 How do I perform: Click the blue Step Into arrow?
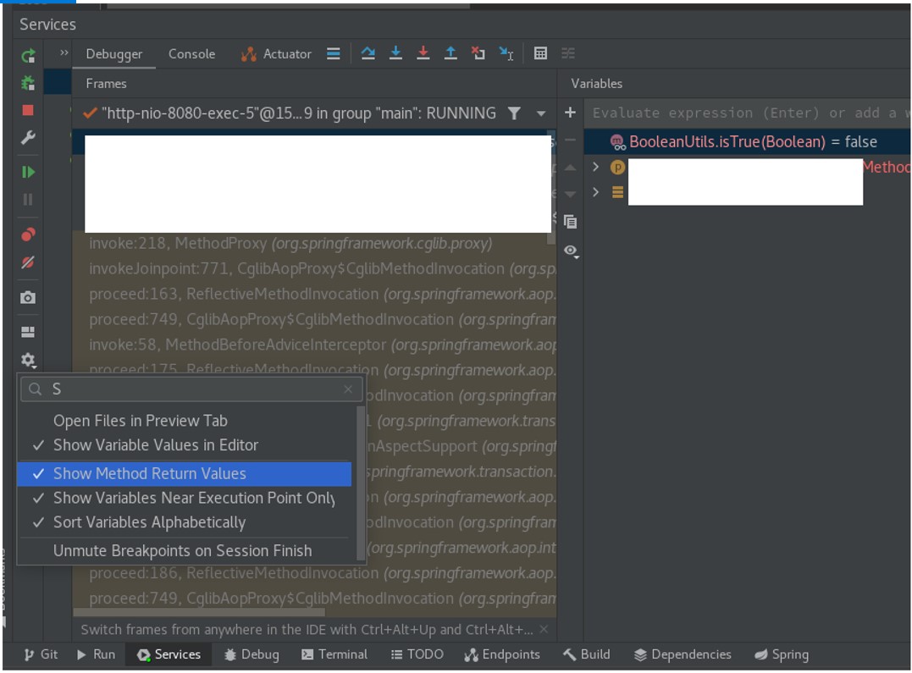click(x=395, y=53)
